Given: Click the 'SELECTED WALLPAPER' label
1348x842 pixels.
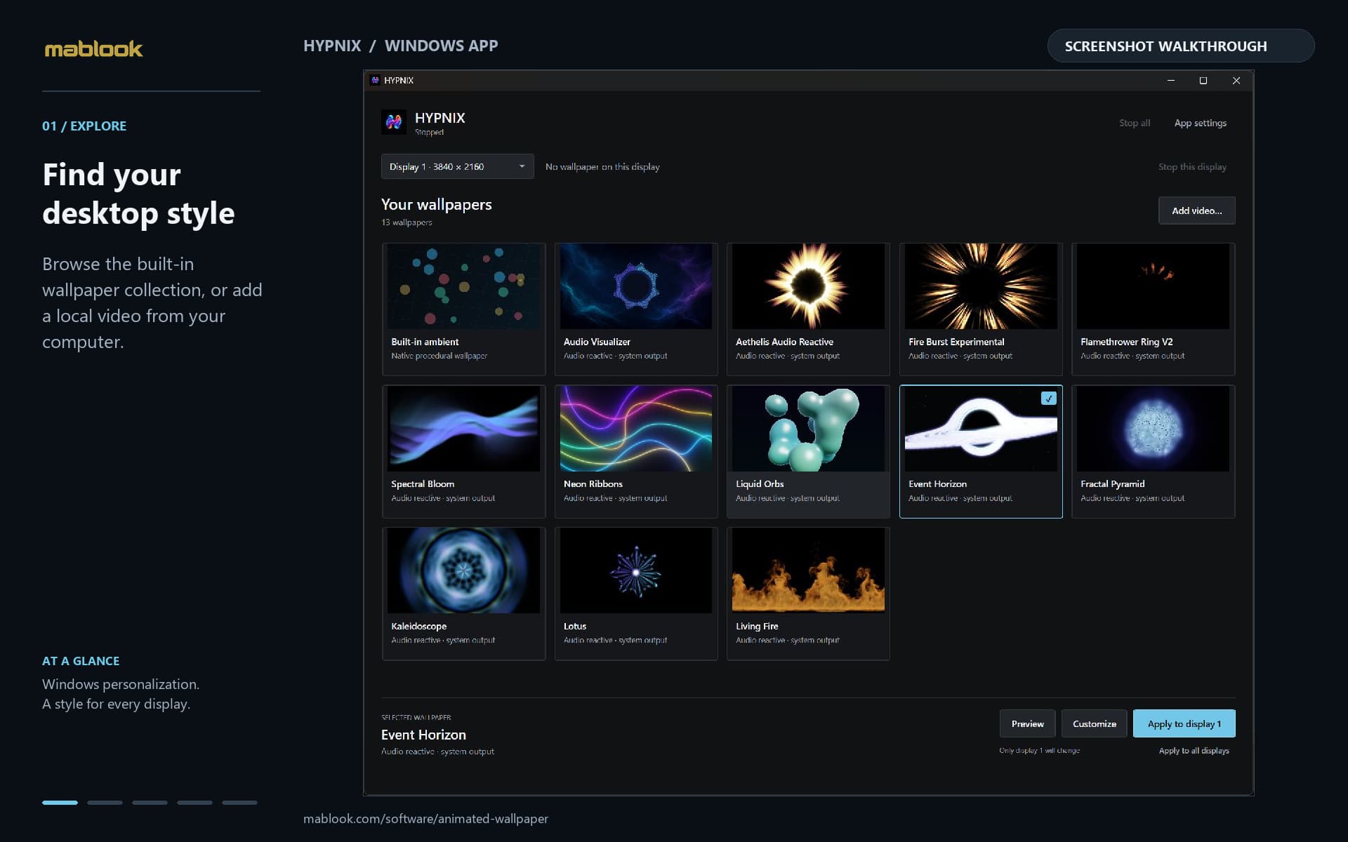Looking at the screenshot, I should click(416, 717).
